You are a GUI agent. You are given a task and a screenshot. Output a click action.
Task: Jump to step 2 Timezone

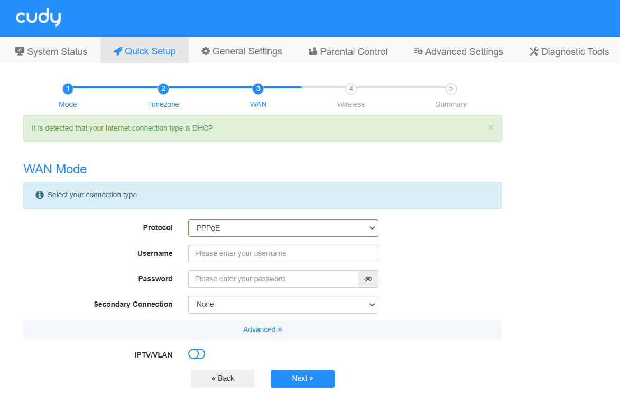[163, 89]
